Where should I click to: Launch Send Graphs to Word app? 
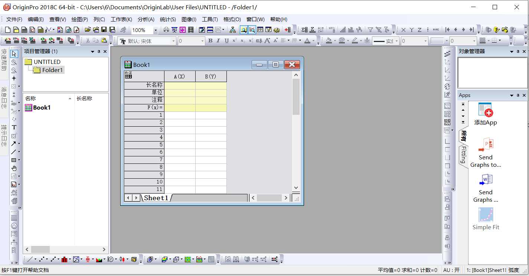(x=486, y=188)
